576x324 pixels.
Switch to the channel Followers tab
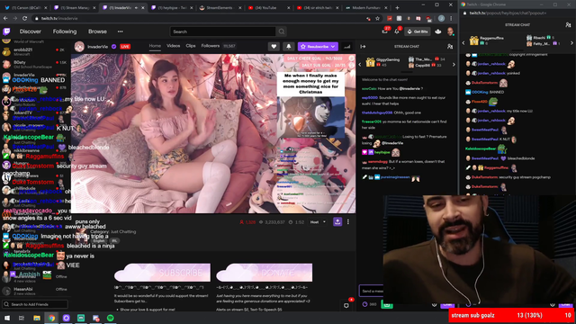tap(211, 46)
